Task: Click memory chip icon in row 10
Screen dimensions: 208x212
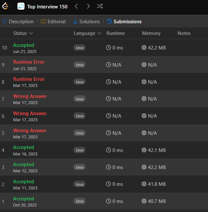Action: pos(144,48)
